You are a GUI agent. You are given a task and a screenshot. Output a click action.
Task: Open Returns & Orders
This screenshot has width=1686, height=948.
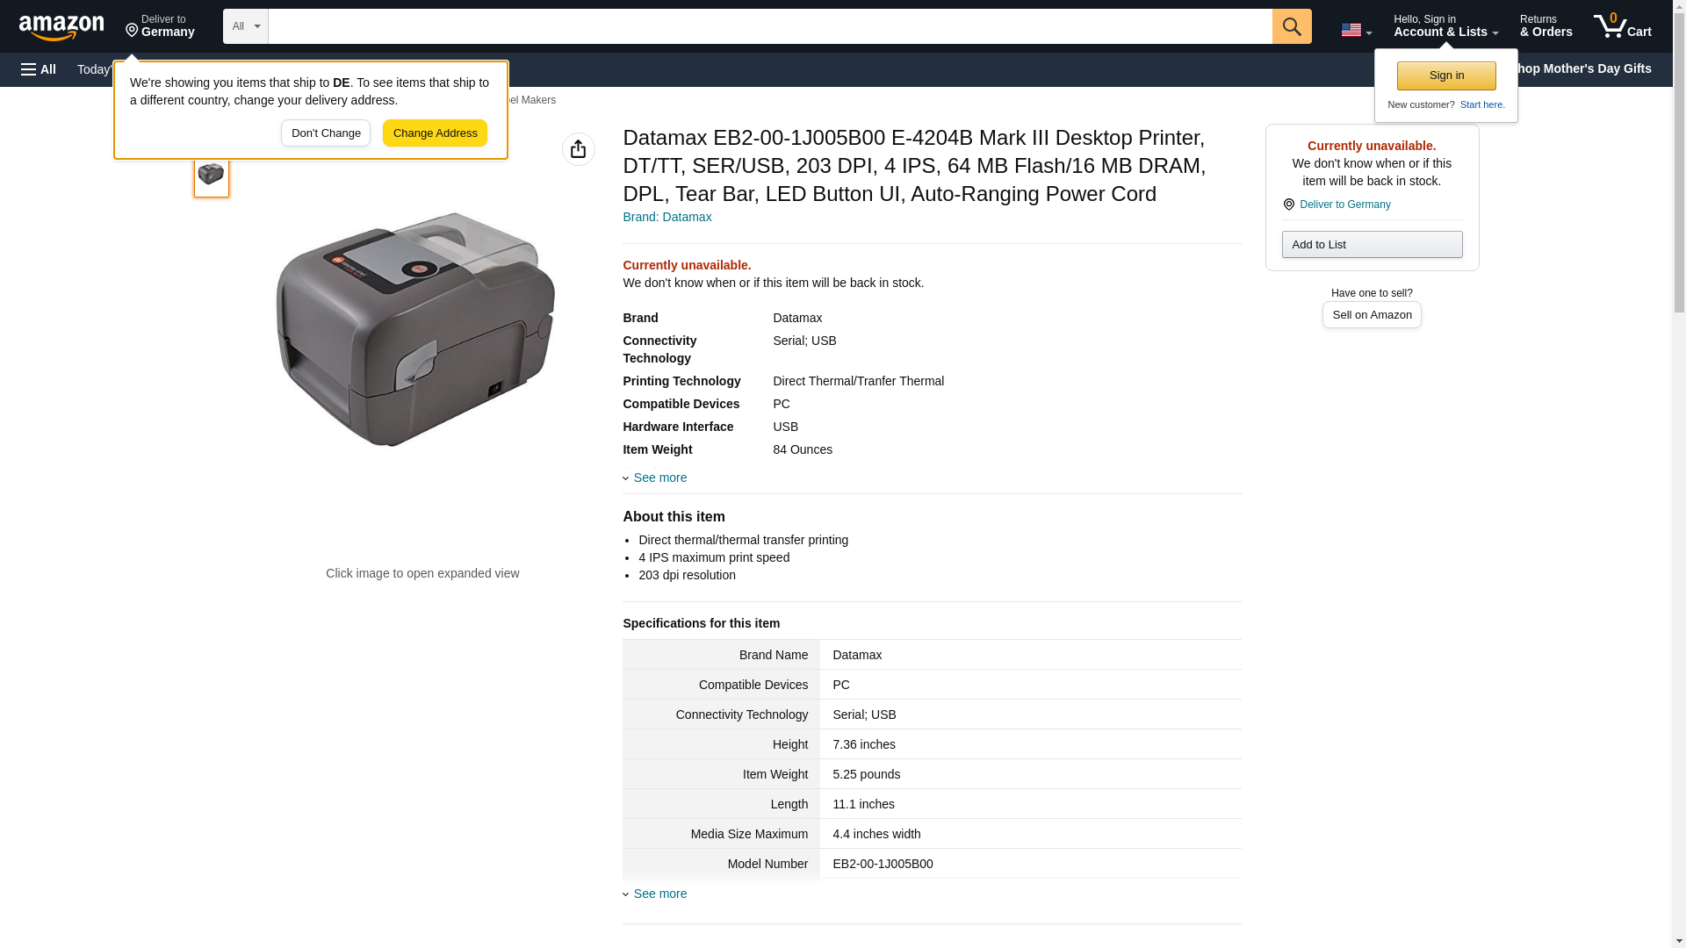point(1545,26)
